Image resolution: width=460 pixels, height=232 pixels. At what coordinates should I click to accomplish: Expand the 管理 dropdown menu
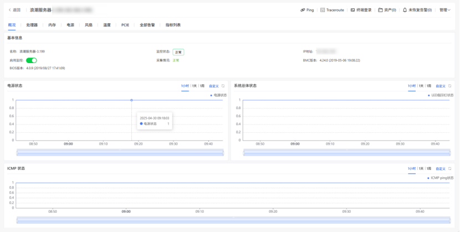(x=444, y=10)
